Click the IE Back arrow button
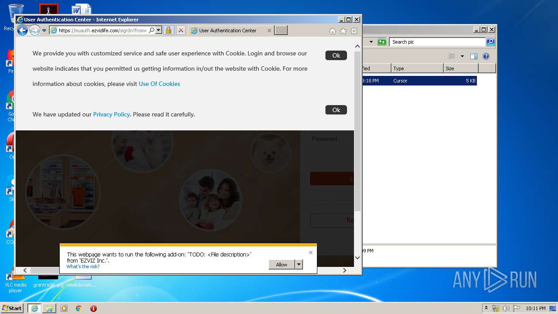Screen dimensions: 558x314 (22, 30)
